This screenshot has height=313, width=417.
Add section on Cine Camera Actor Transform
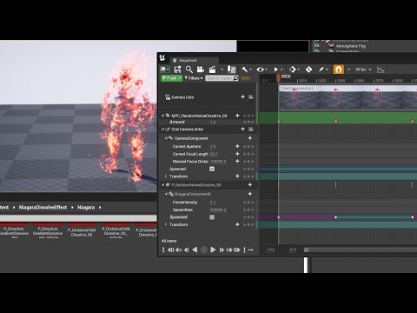(x=237, y=176)
